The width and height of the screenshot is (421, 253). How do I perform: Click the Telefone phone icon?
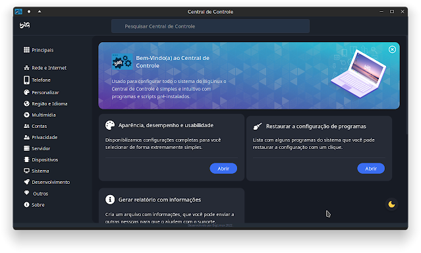click(x=26, y=80)
